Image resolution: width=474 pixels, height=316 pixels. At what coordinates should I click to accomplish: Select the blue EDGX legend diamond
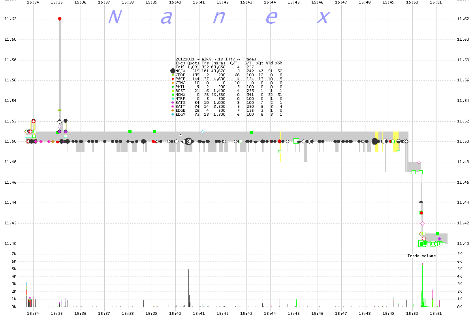pyautogui.click(x=173, y=114)
